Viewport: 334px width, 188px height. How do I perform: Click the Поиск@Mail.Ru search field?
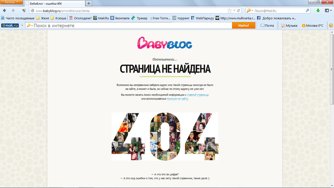point(279,11)
